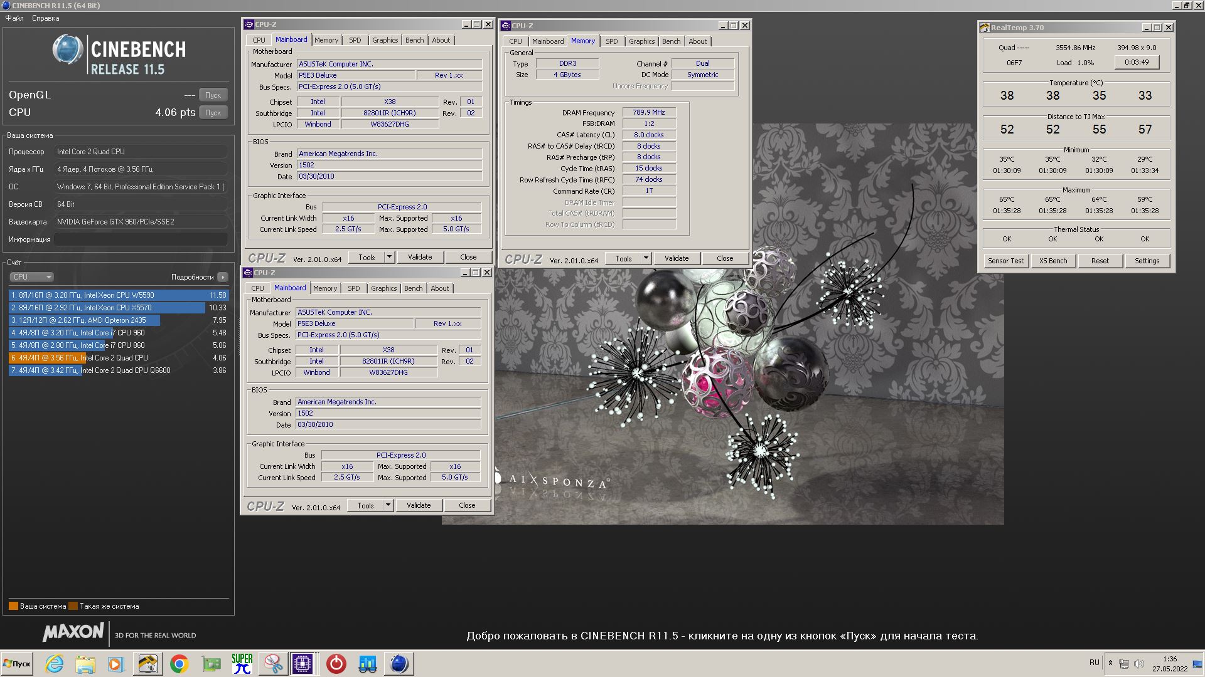Open Windows Explorer folder icon in taskbar
The image size is (1205, 677).
(x=85, y=664)
